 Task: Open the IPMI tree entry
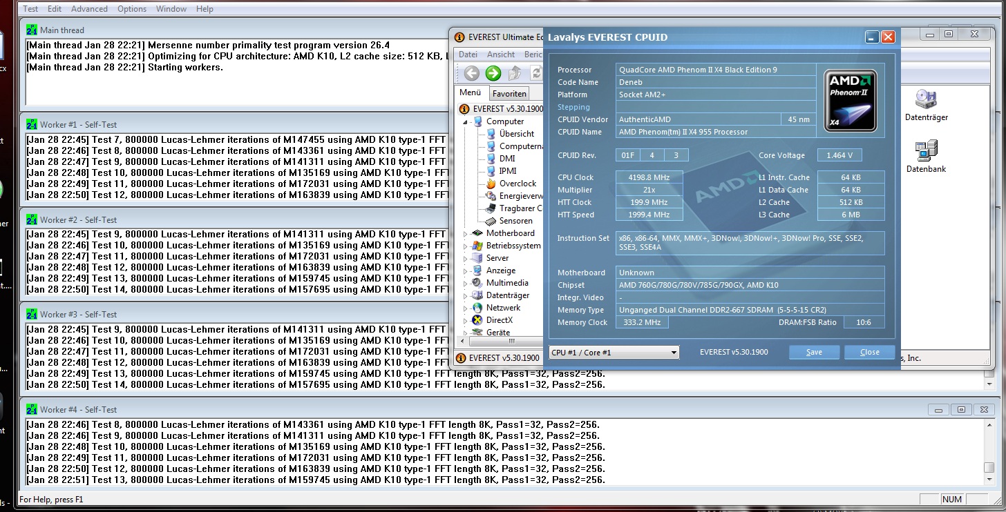508,171
